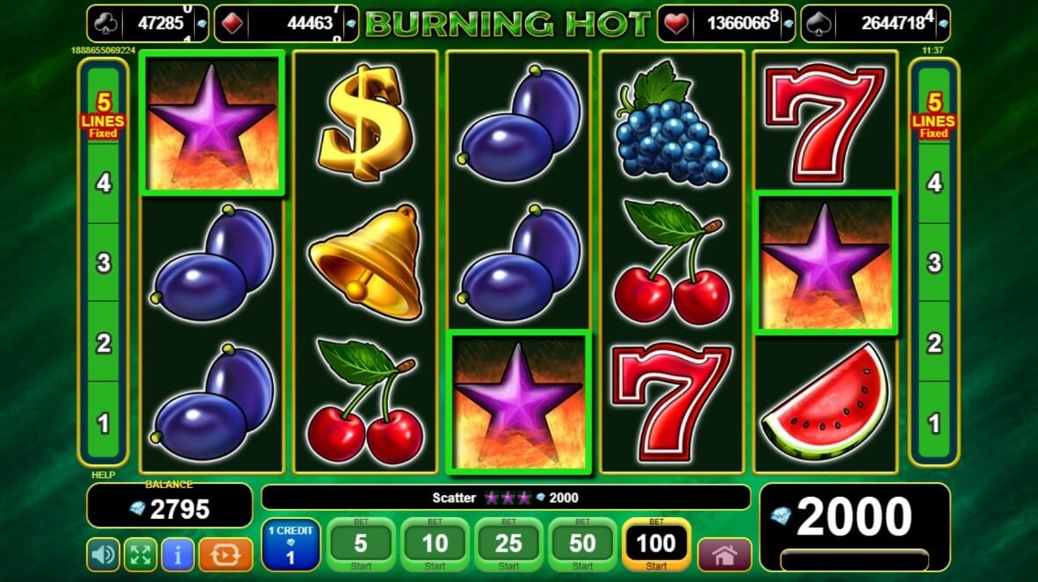Click the watermelon slice symbol
The width and height of the screenshot is (1038, 582).
coord(825,402)
